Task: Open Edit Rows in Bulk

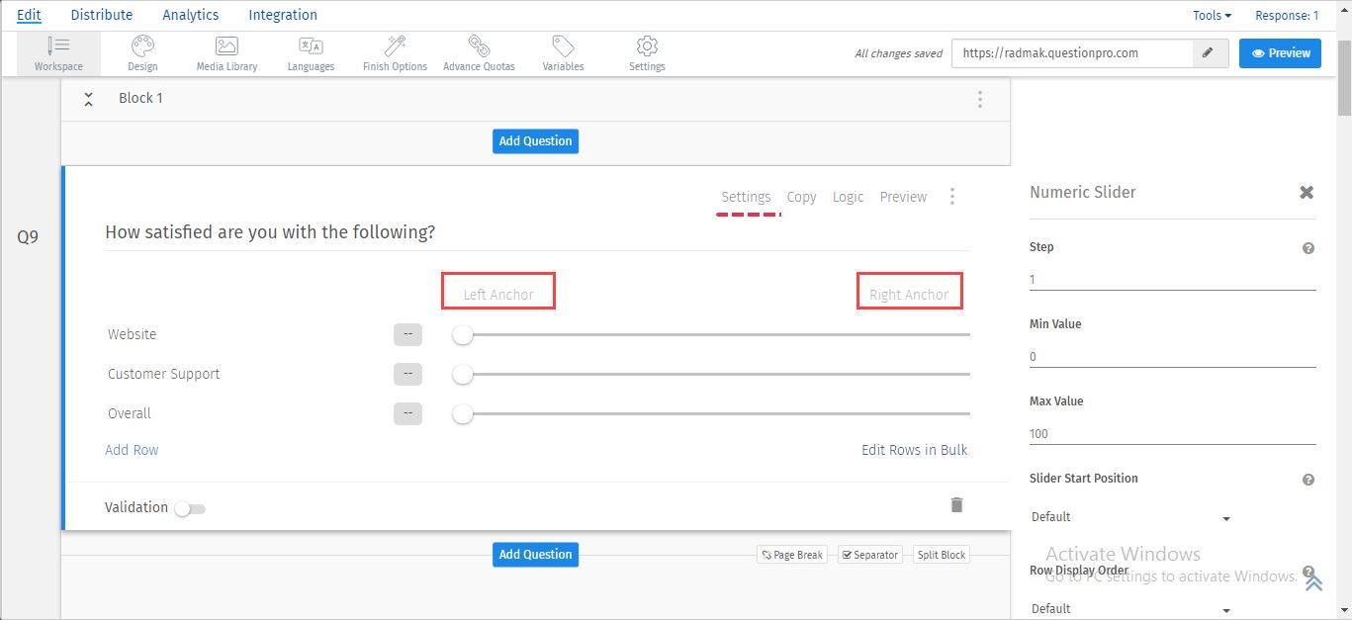Action: (x=914, y=450)
